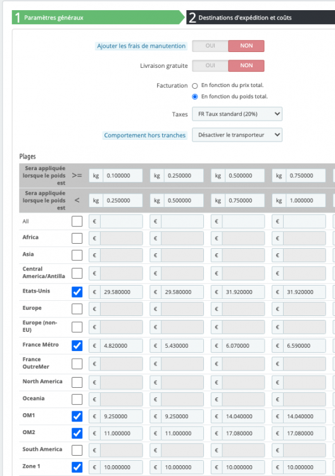Viewport: 335px width, 476px height.
Task: Edit OM1 price 9.250000 in first range
Action: point(122,416)
